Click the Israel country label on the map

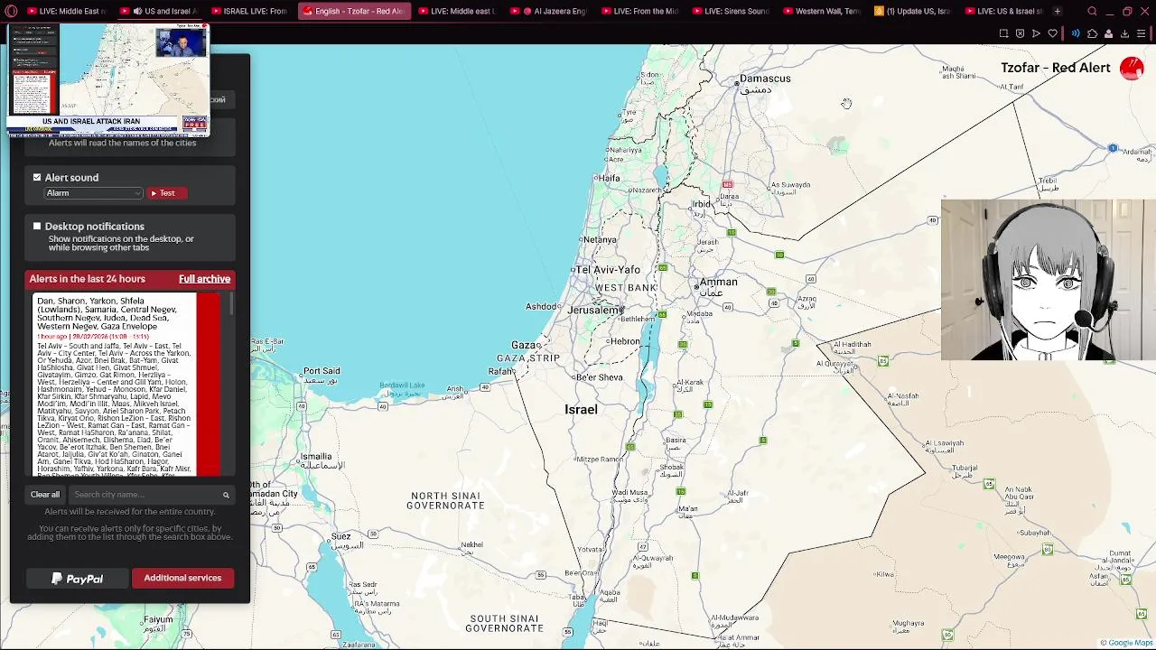[x=581, y=410]
